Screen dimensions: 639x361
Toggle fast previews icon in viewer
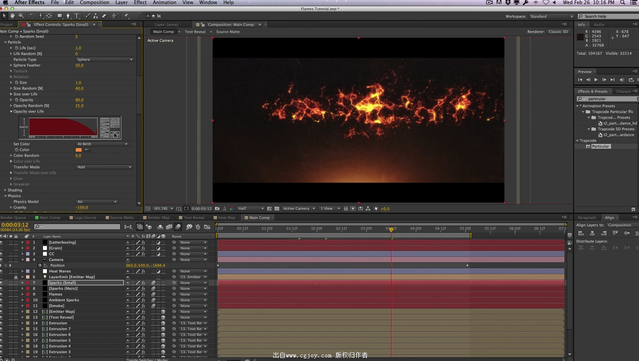[353, 208]
